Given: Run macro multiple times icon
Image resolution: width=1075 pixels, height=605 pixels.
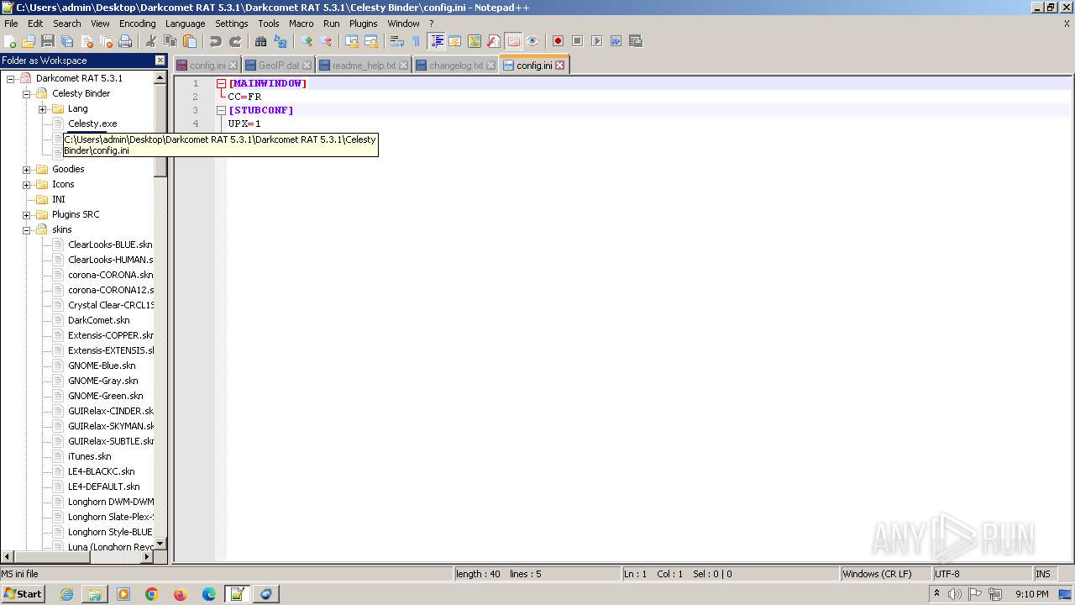Looking at the screenshot, I should coord(616,41).
